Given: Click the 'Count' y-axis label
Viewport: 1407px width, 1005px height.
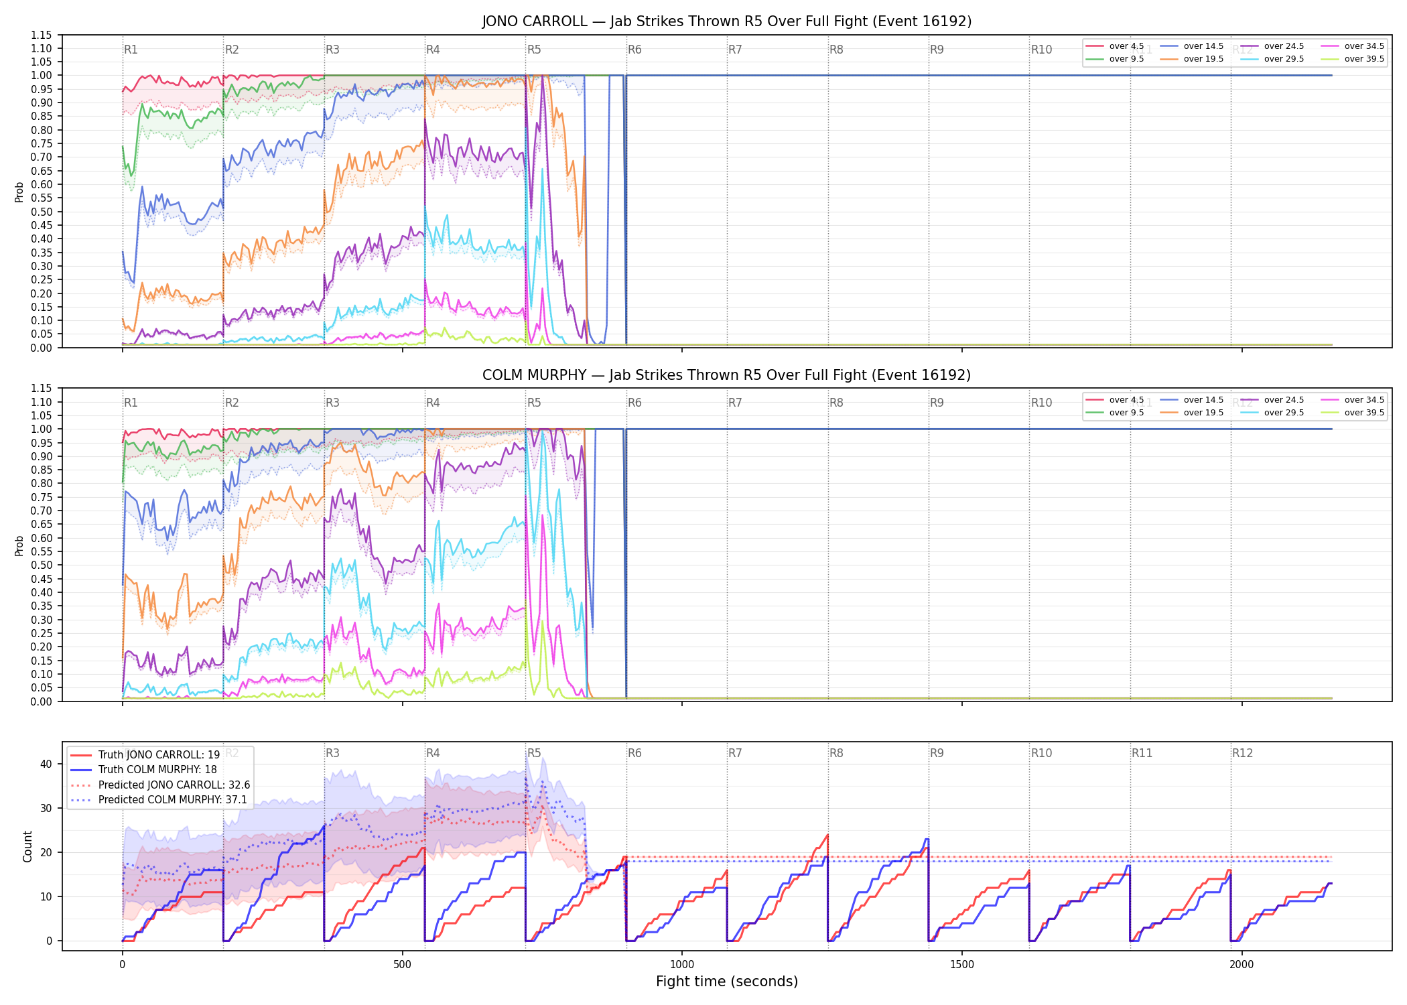Looking at the screenshot, I should click(27, 846).
